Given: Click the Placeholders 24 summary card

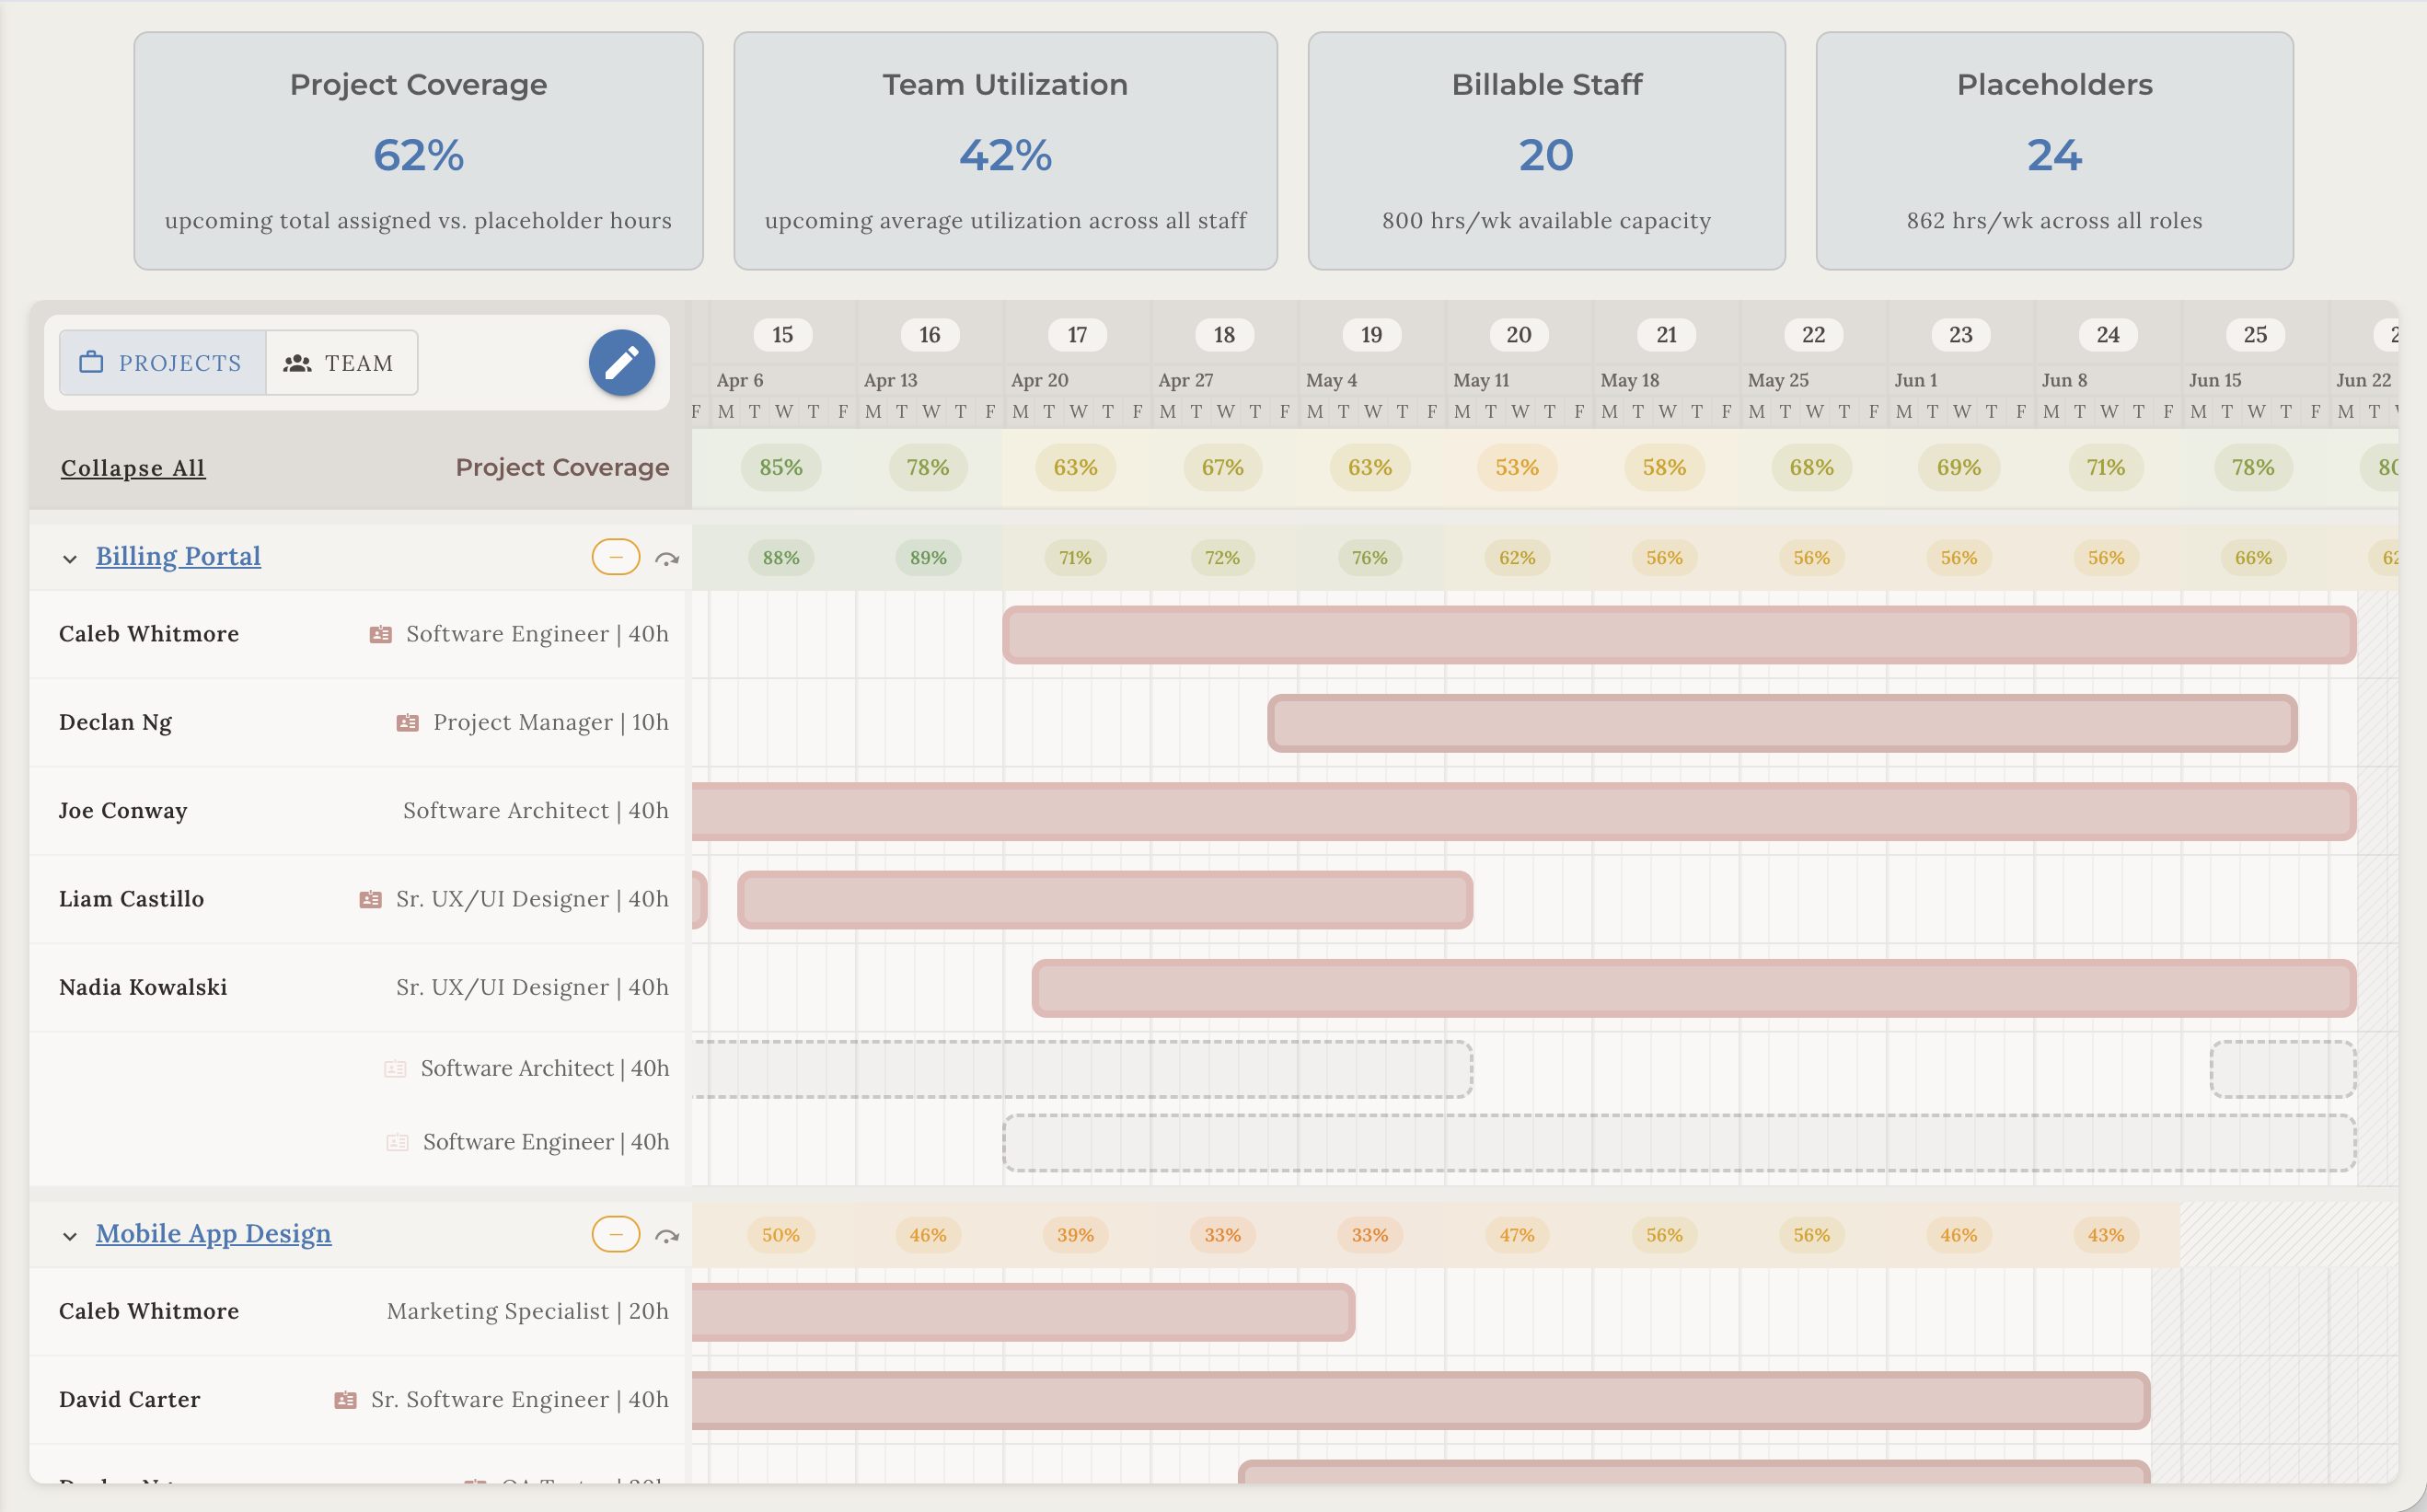Looking at the screenshot, I should click(x=2054, y=151).
